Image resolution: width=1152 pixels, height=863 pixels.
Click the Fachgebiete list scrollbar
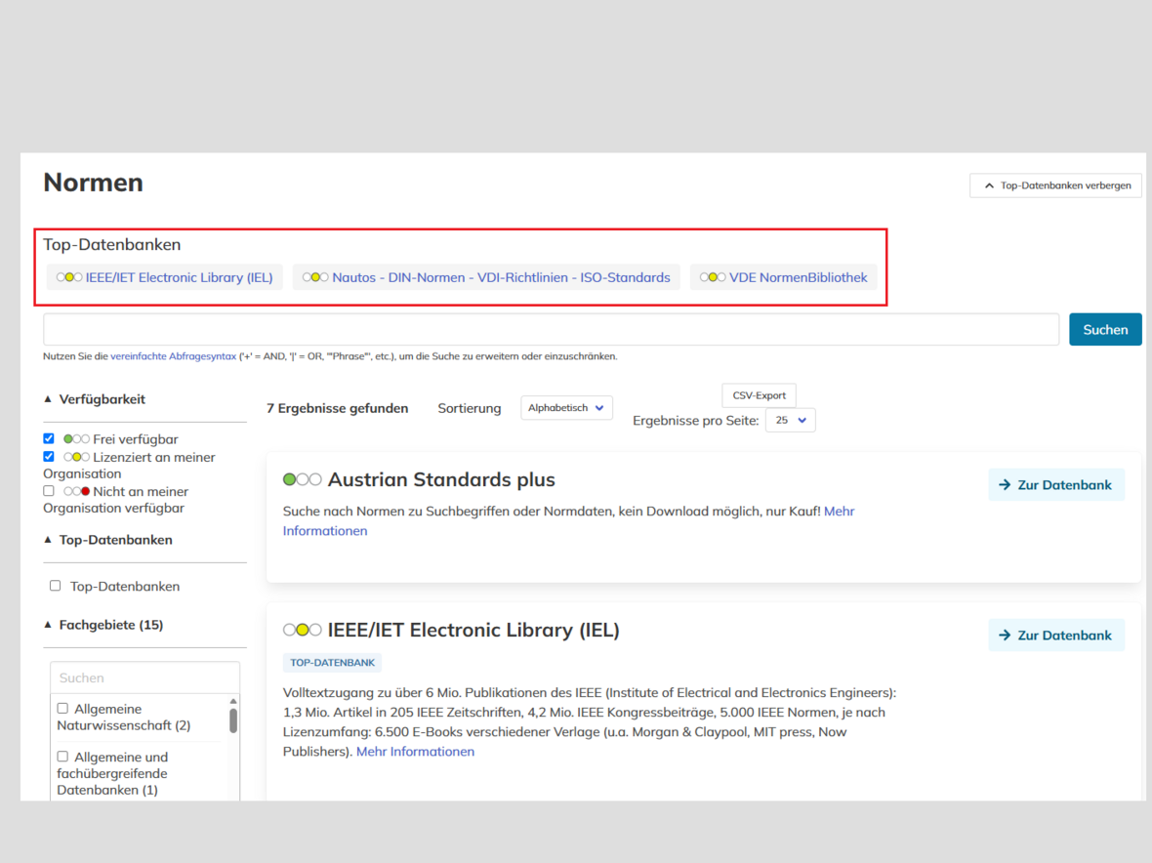tap(233, 719)
